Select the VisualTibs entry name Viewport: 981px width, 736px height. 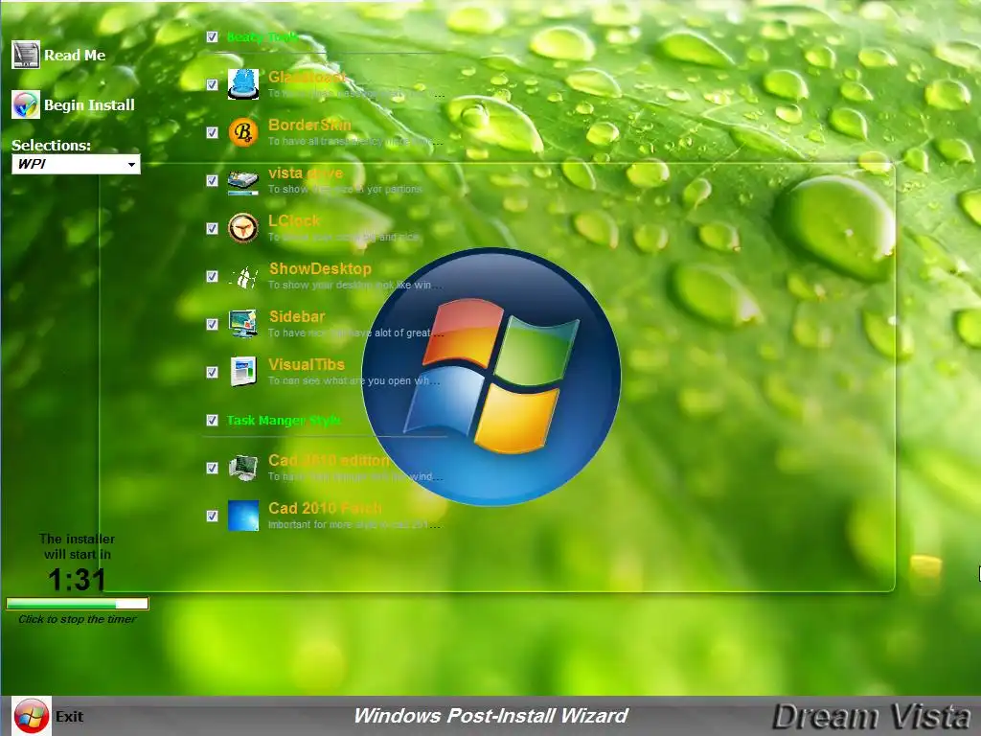point(307,364)
